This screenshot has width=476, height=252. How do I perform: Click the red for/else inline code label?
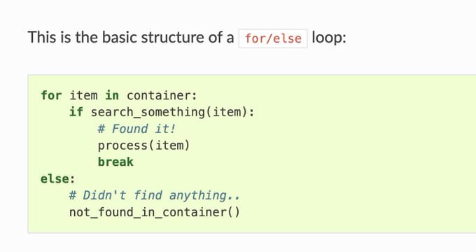click(273, 38)
